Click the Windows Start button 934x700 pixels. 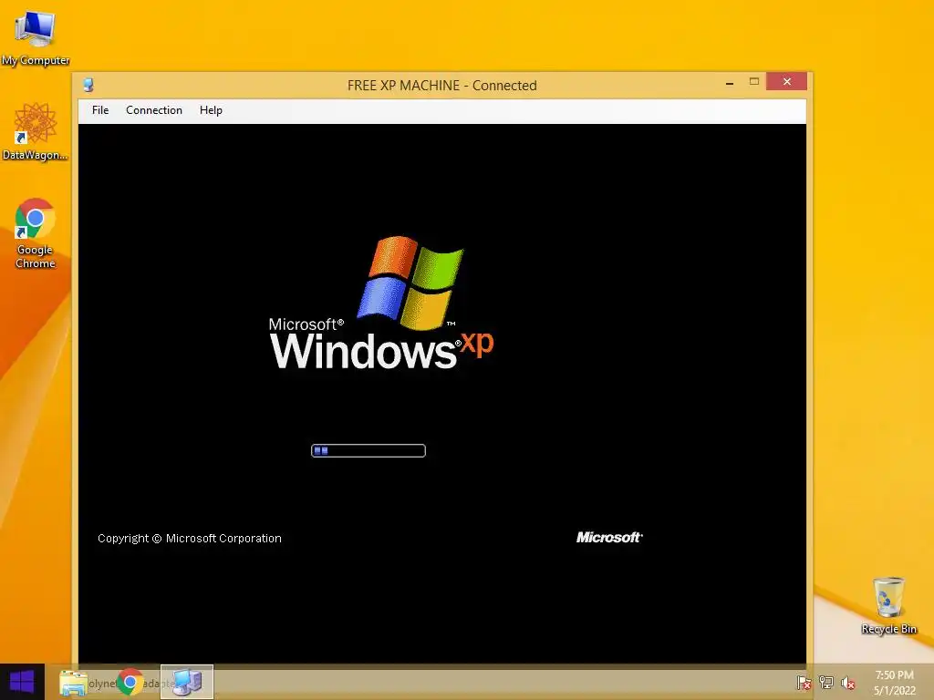tap(22, 682)
